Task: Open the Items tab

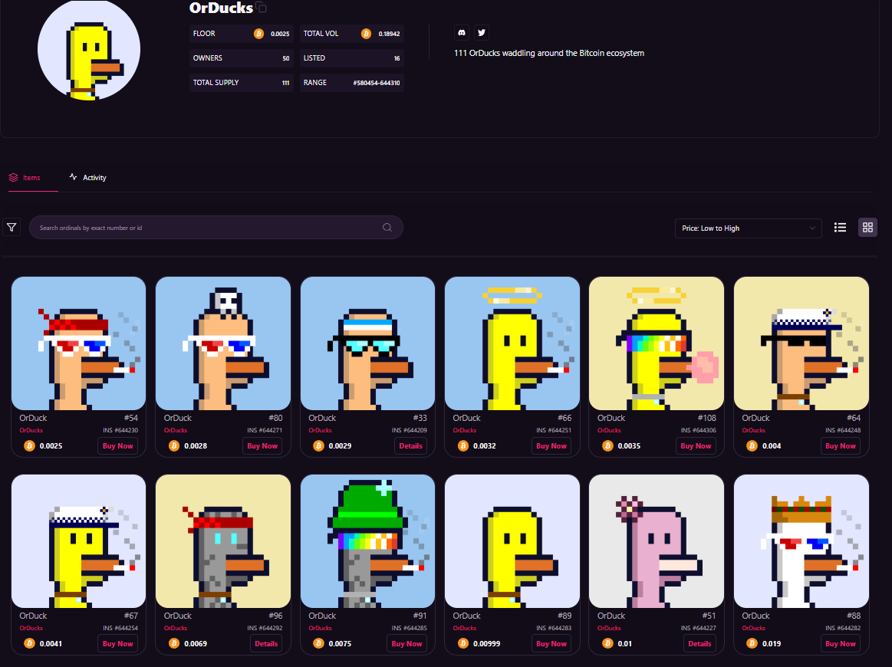Action: pos(25,177)
